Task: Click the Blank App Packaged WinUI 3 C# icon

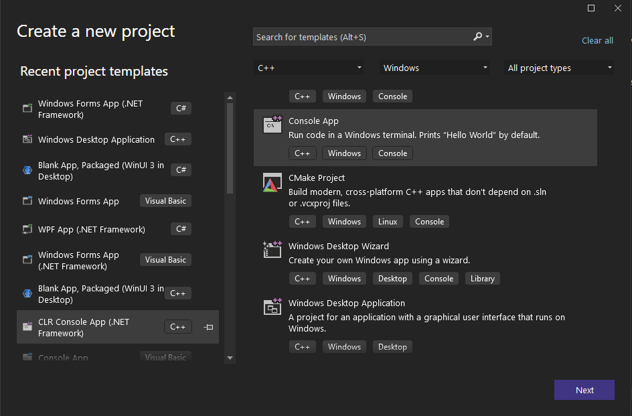Action: point(27,170)
